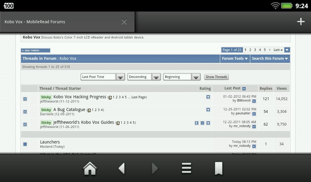
Task: Go to page 5 of threads
Action: [265, 50]
